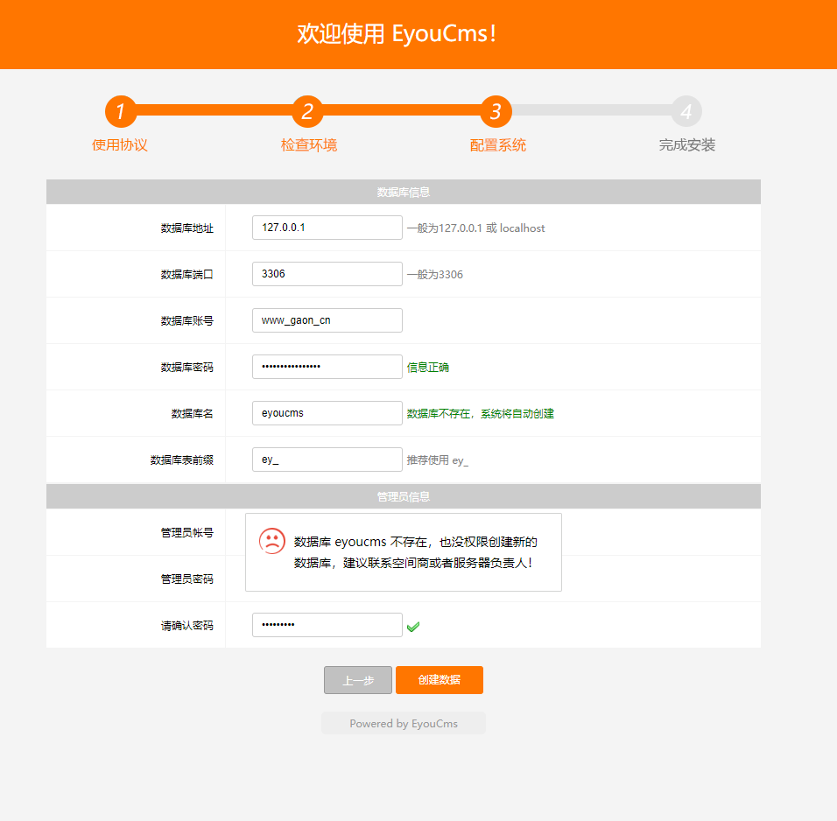Click the 管理员信息 section header
Screen dimensions: 837x821
pyautogui.click(x=404, y=497)
